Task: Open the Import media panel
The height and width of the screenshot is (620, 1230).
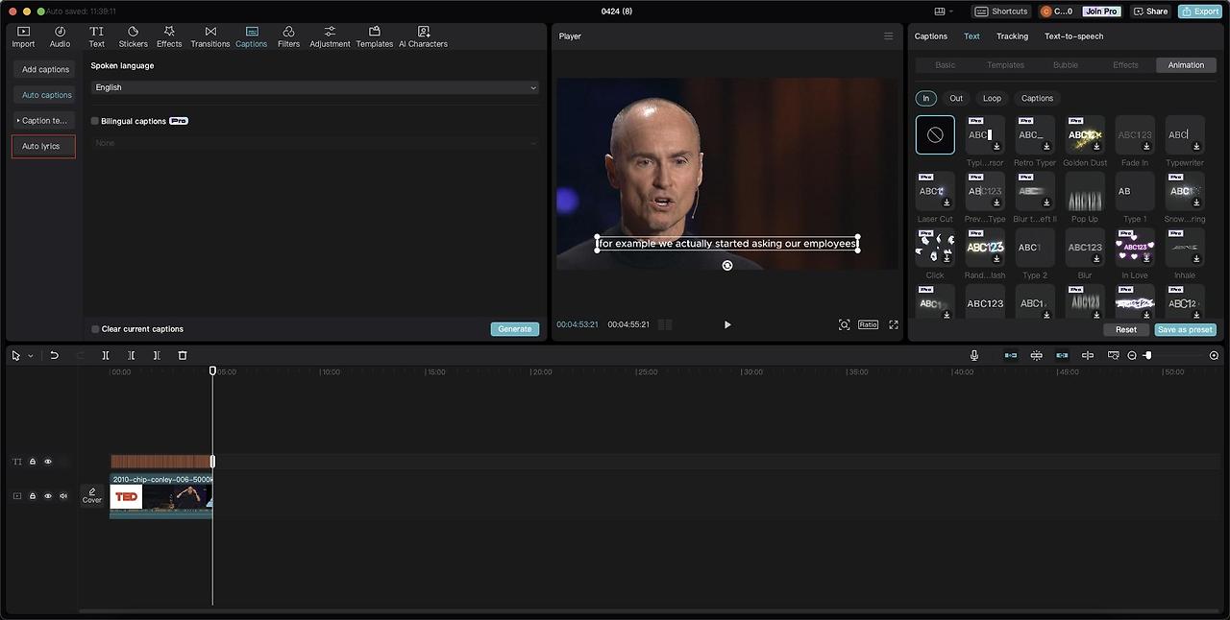Action: tap(23, 36)
